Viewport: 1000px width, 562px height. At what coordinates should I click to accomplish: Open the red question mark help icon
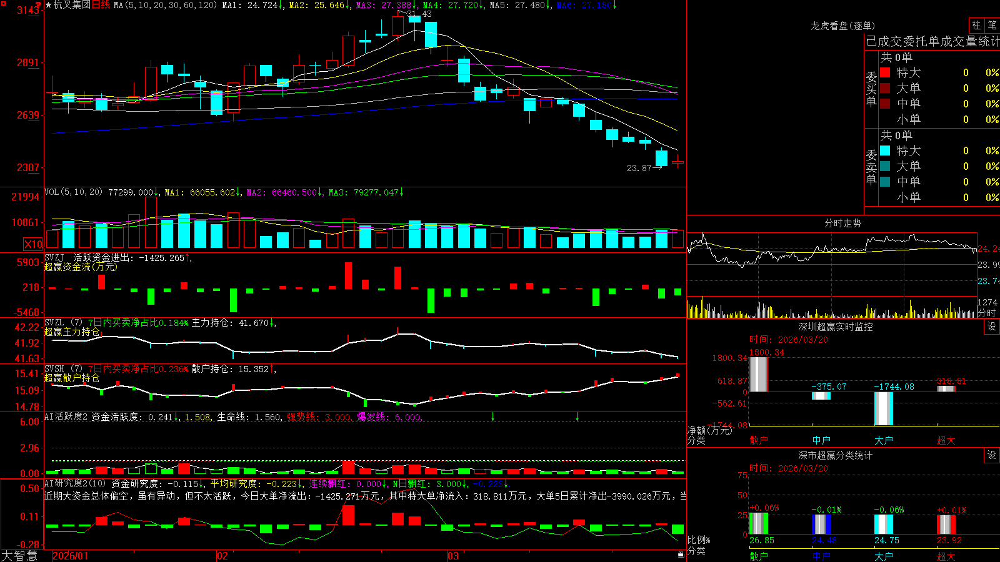(x=39, y=5)
